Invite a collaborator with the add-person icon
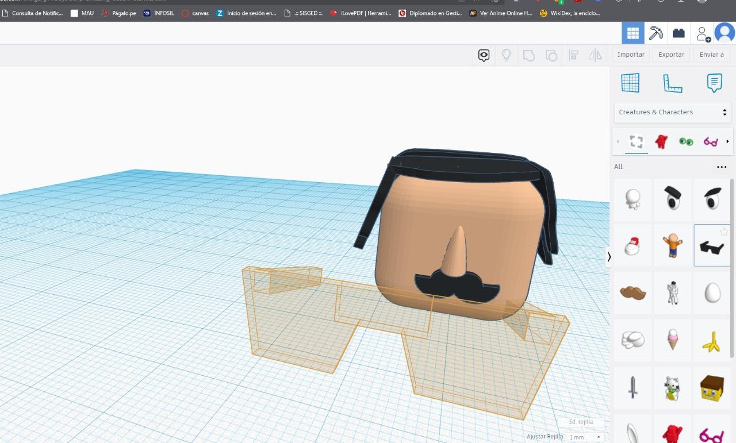Screen dimensions: 736x443 tap(703, 34)
